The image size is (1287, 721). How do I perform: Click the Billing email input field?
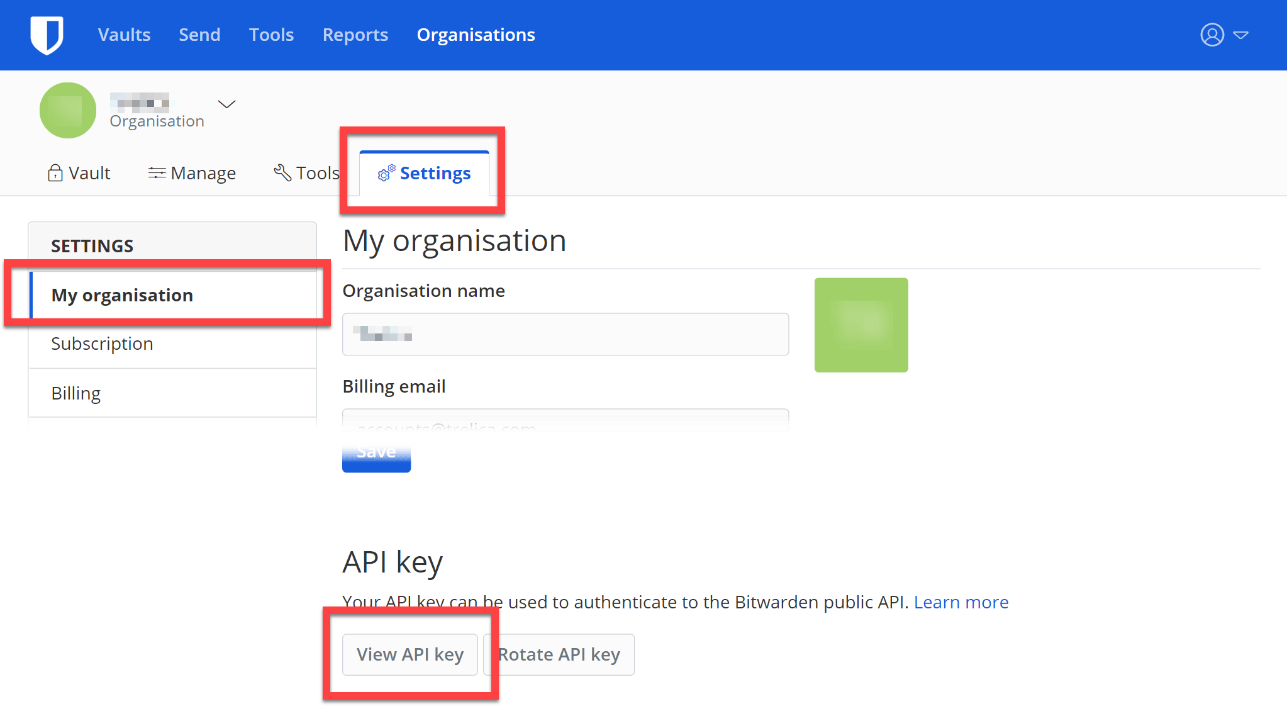point(565,420)
